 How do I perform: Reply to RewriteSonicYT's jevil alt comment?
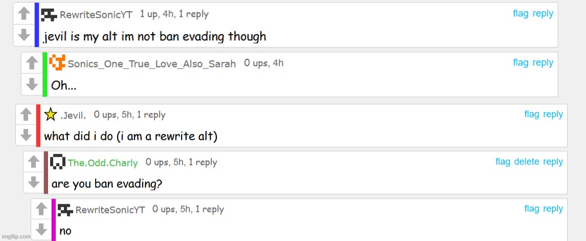[x=543, y=14]
